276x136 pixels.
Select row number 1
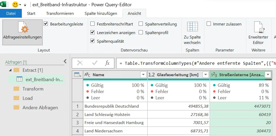(x=77, y=106)
